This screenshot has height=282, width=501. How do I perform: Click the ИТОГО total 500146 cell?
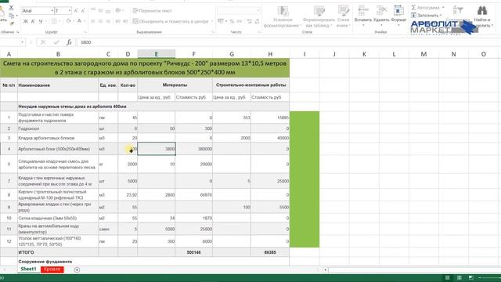coord(193,252)
